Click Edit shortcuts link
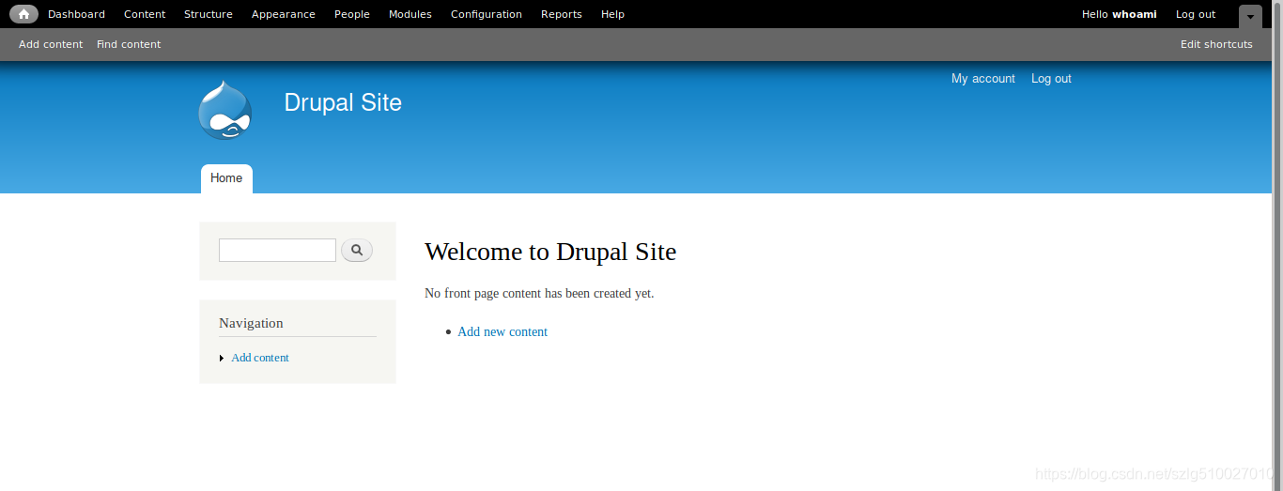Screen dimensions: 1283x491 [1216, 44]
